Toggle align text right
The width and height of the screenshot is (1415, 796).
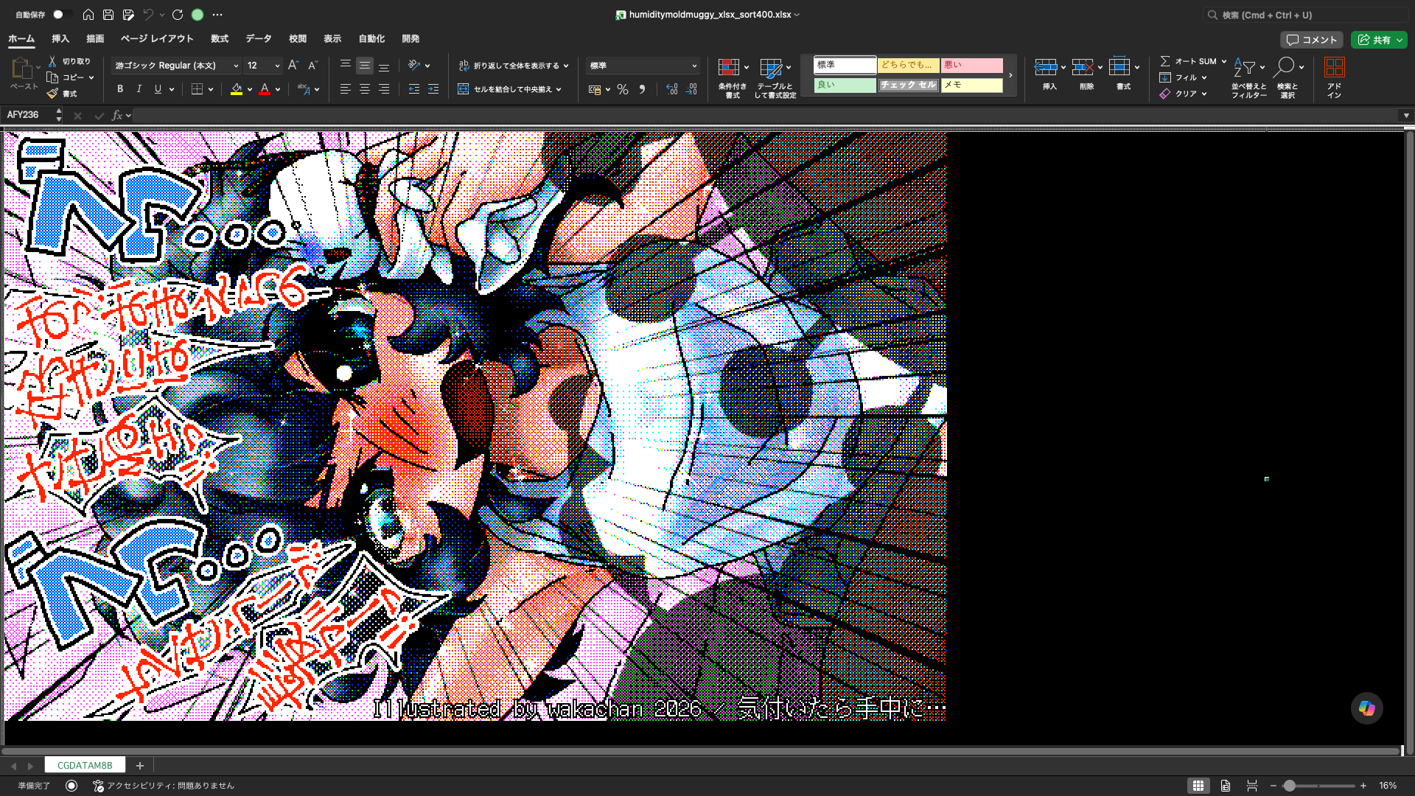tap(384, 89)
